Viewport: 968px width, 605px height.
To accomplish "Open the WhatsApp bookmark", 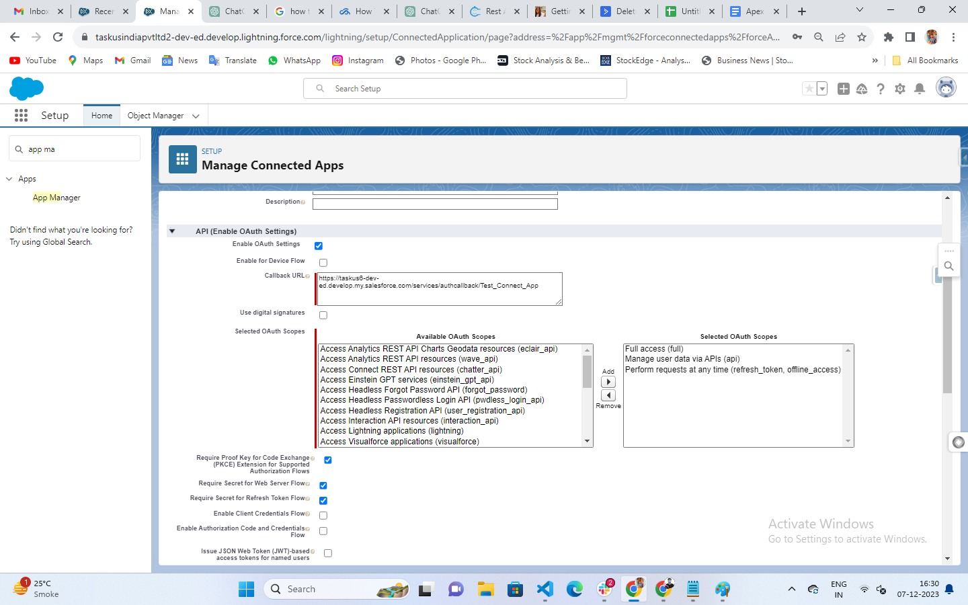I will point(294,61).
